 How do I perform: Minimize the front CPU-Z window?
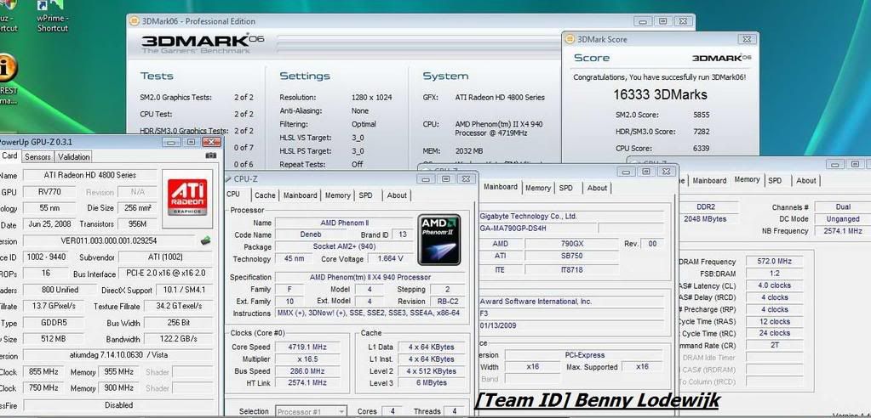[x=426, y=179]
